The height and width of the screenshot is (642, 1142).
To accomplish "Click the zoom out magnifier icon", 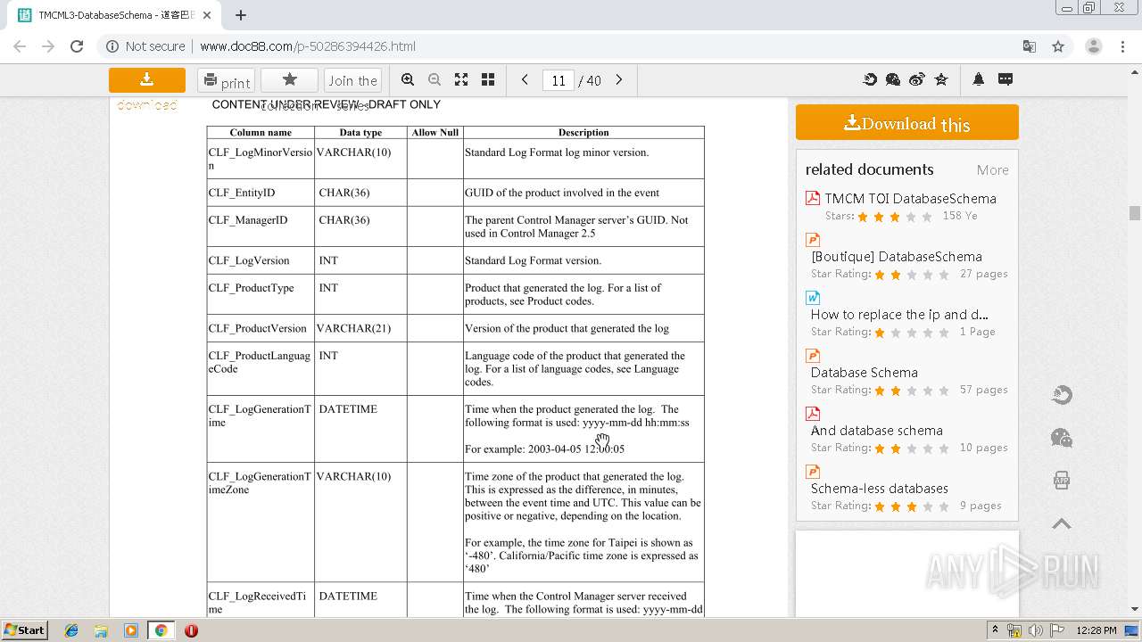I will (x=434, y=80).
